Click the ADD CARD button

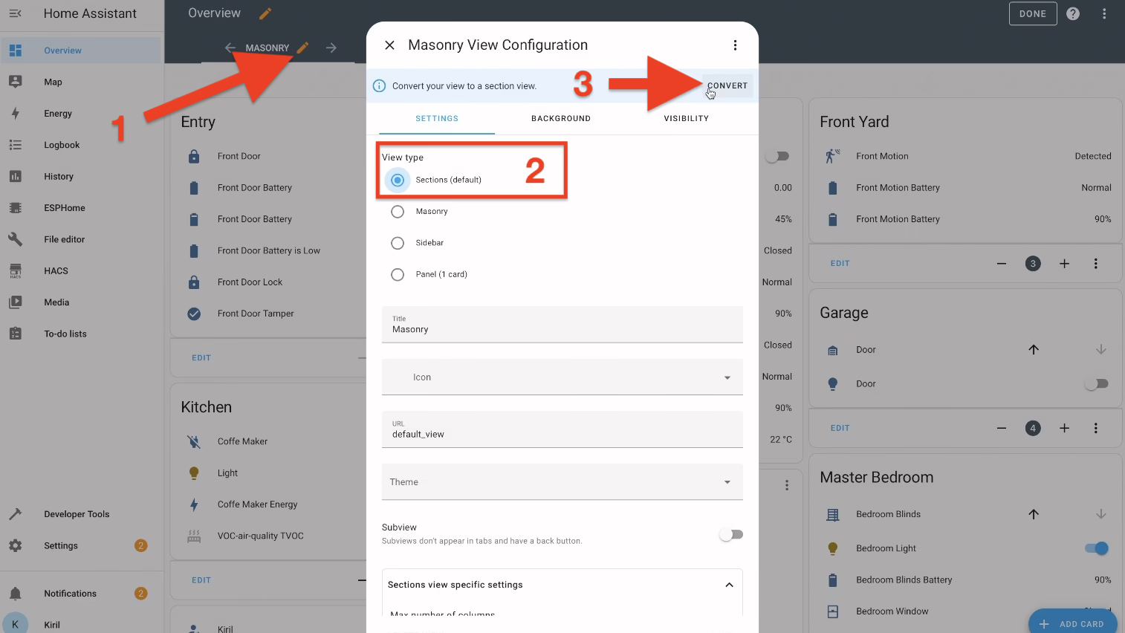point(1073,623)
